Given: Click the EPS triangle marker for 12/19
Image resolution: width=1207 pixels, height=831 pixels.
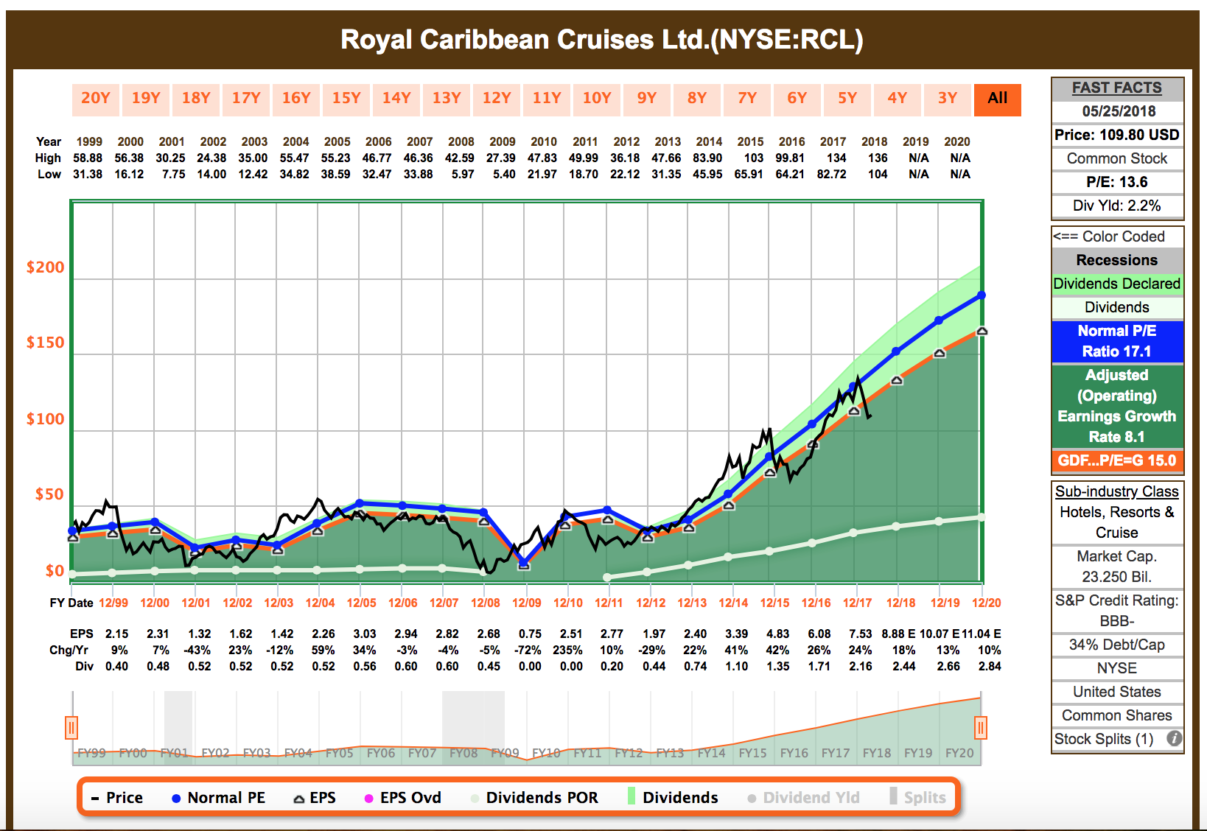Looking at the screenshot, I should pos(940,354).
